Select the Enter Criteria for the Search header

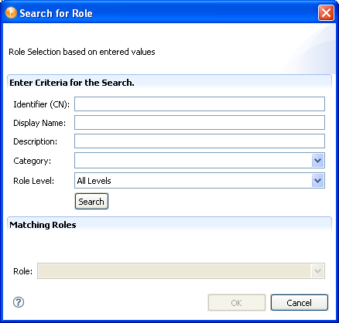pos(72,83)
